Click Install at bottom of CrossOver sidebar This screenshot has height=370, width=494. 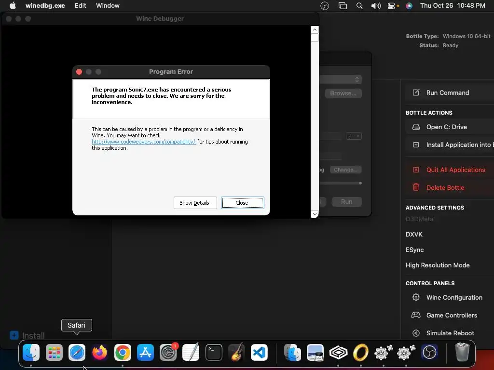coord(27,335)
